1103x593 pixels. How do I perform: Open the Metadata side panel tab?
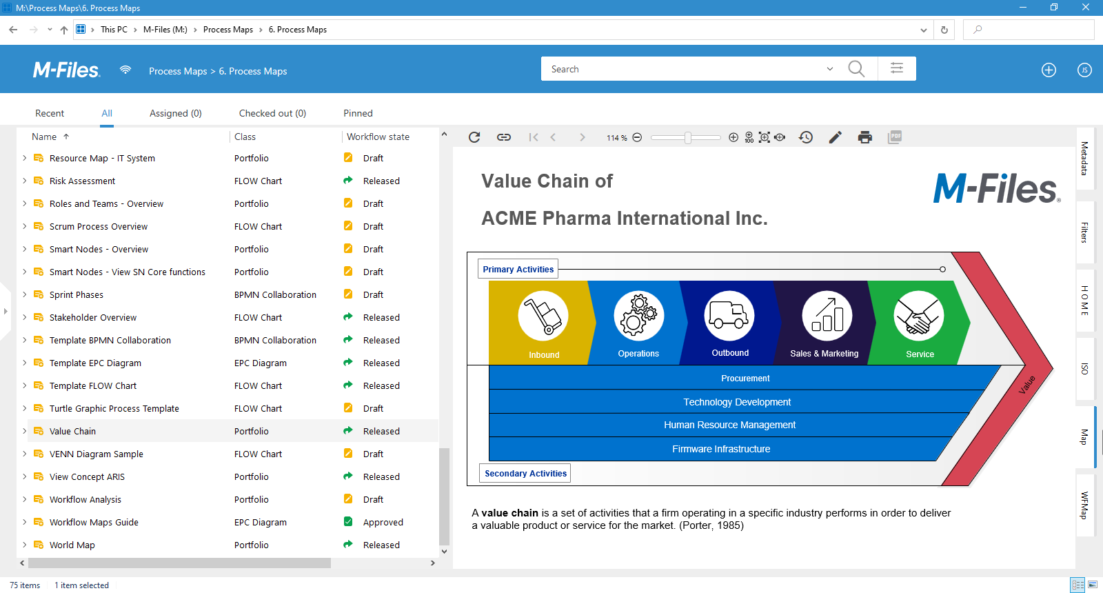[1084, 159]
